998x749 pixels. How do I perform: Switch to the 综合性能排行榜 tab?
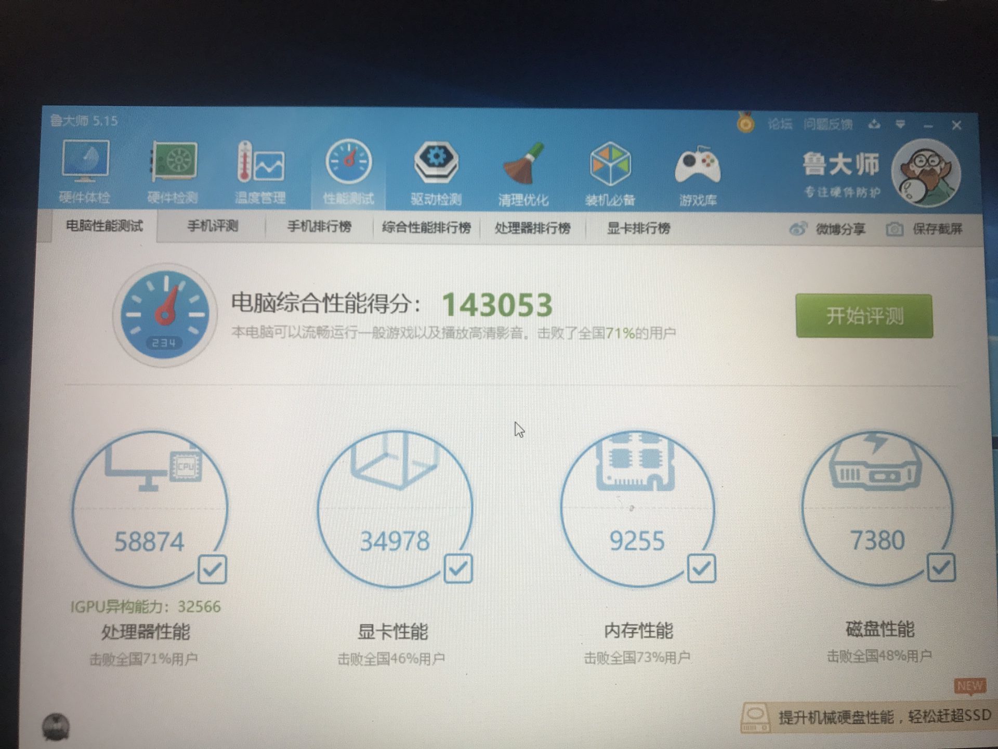pos(426,227)
